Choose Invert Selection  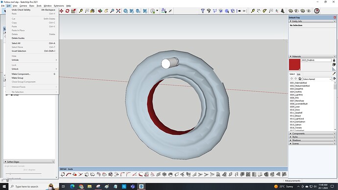(32, 51)
